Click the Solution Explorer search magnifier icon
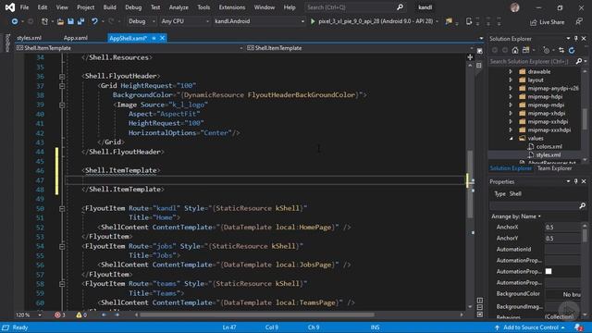The width and height of the screenshot is (592, 333). [x=579, y=61]
